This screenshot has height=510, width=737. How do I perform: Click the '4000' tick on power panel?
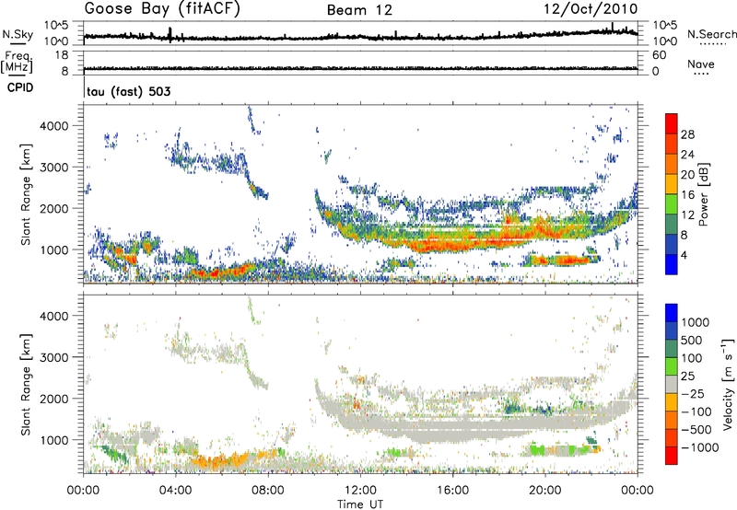pyautogui.click(x=53, y=126)
